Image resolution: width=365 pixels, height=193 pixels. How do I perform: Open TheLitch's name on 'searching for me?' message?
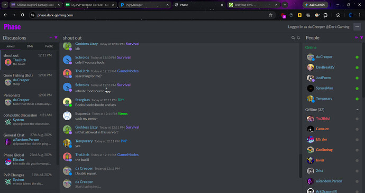click(x=82, y=71)
